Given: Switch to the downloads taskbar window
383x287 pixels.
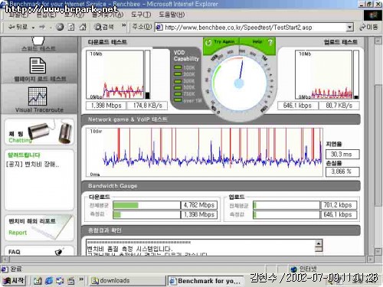Looking at the screenshot, I should [x=127, y=281].
